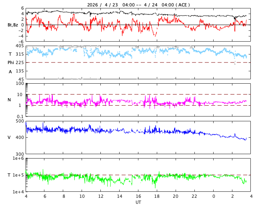The height and width of the screenshot is (205, 256).
Task: Click the 100 tick on density panel
Action: [x=20, y=83]
